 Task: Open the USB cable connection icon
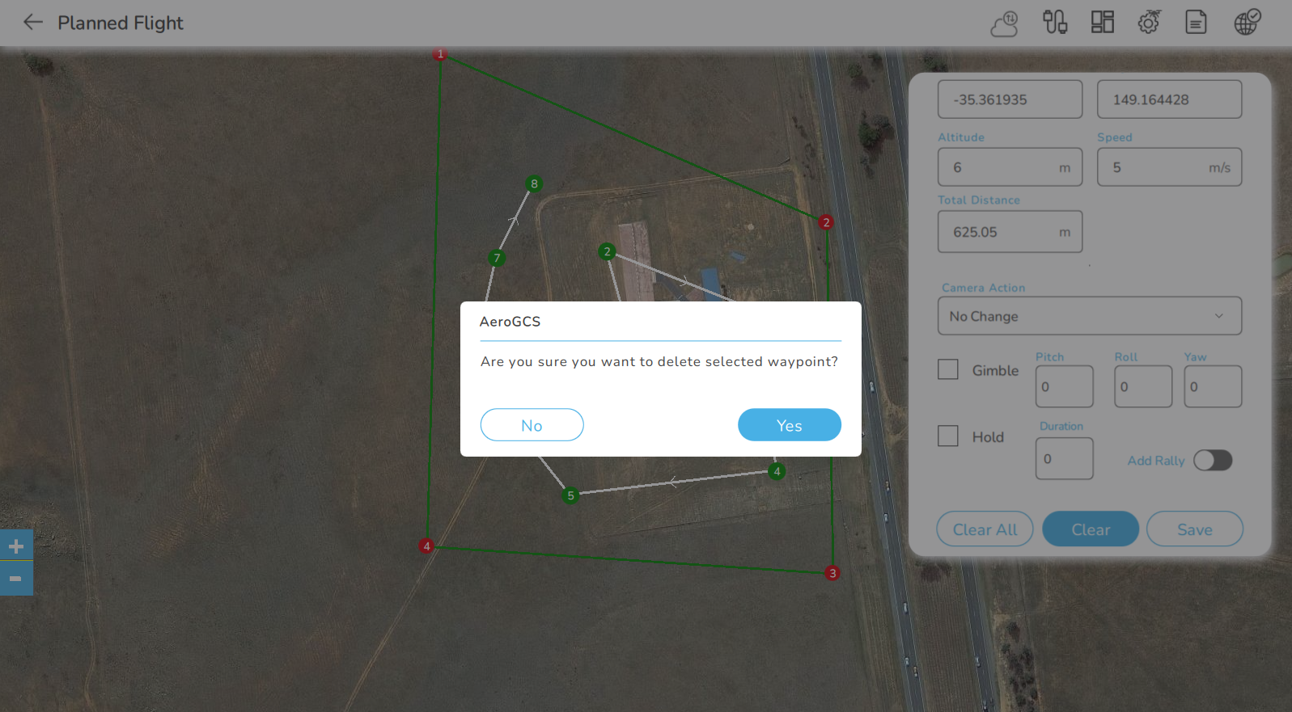(x=1054, y=22)
